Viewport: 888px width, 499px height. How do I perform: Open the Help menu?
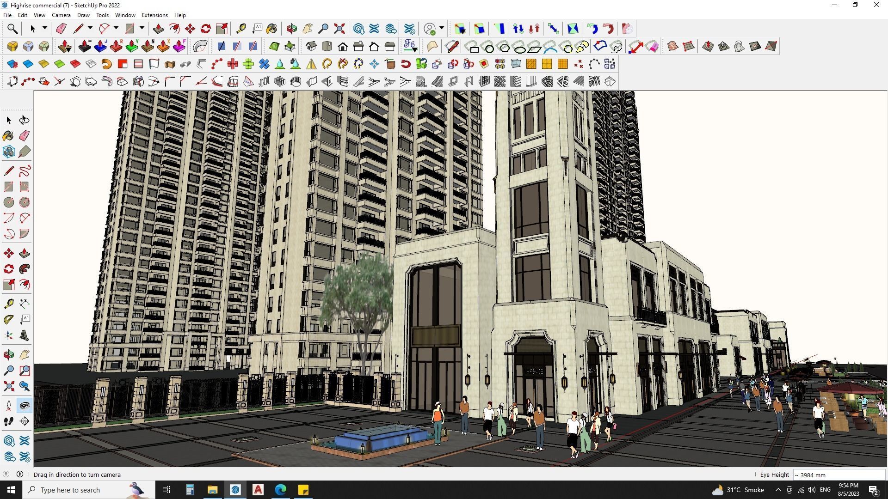pyautogui.click(x=180, y=15)
